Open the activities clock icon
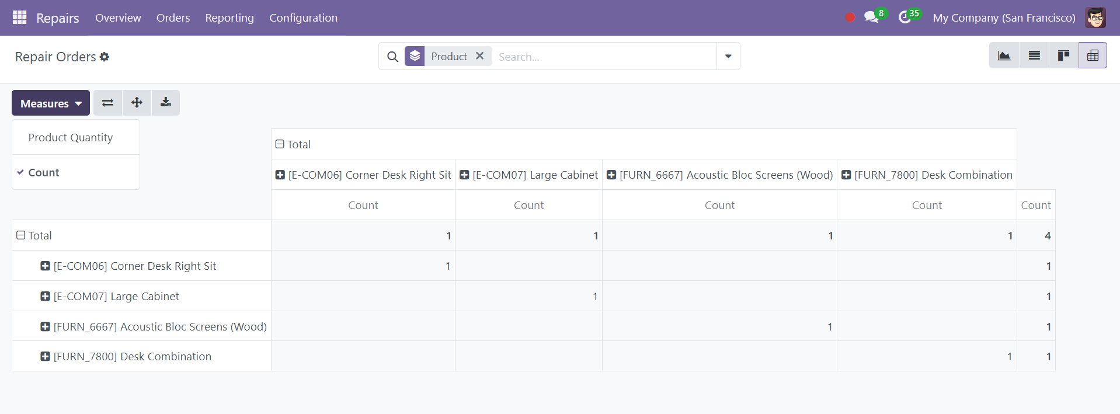The width and height of the screenshot is (1120, 414). pyautogui.click(x=905, y=17)
